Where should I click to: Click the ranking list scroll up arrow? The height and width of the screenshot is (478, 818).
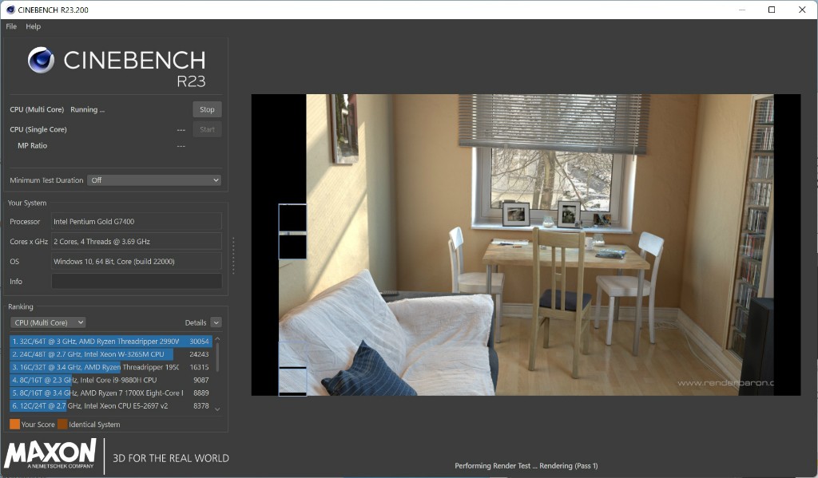[217, 339]
